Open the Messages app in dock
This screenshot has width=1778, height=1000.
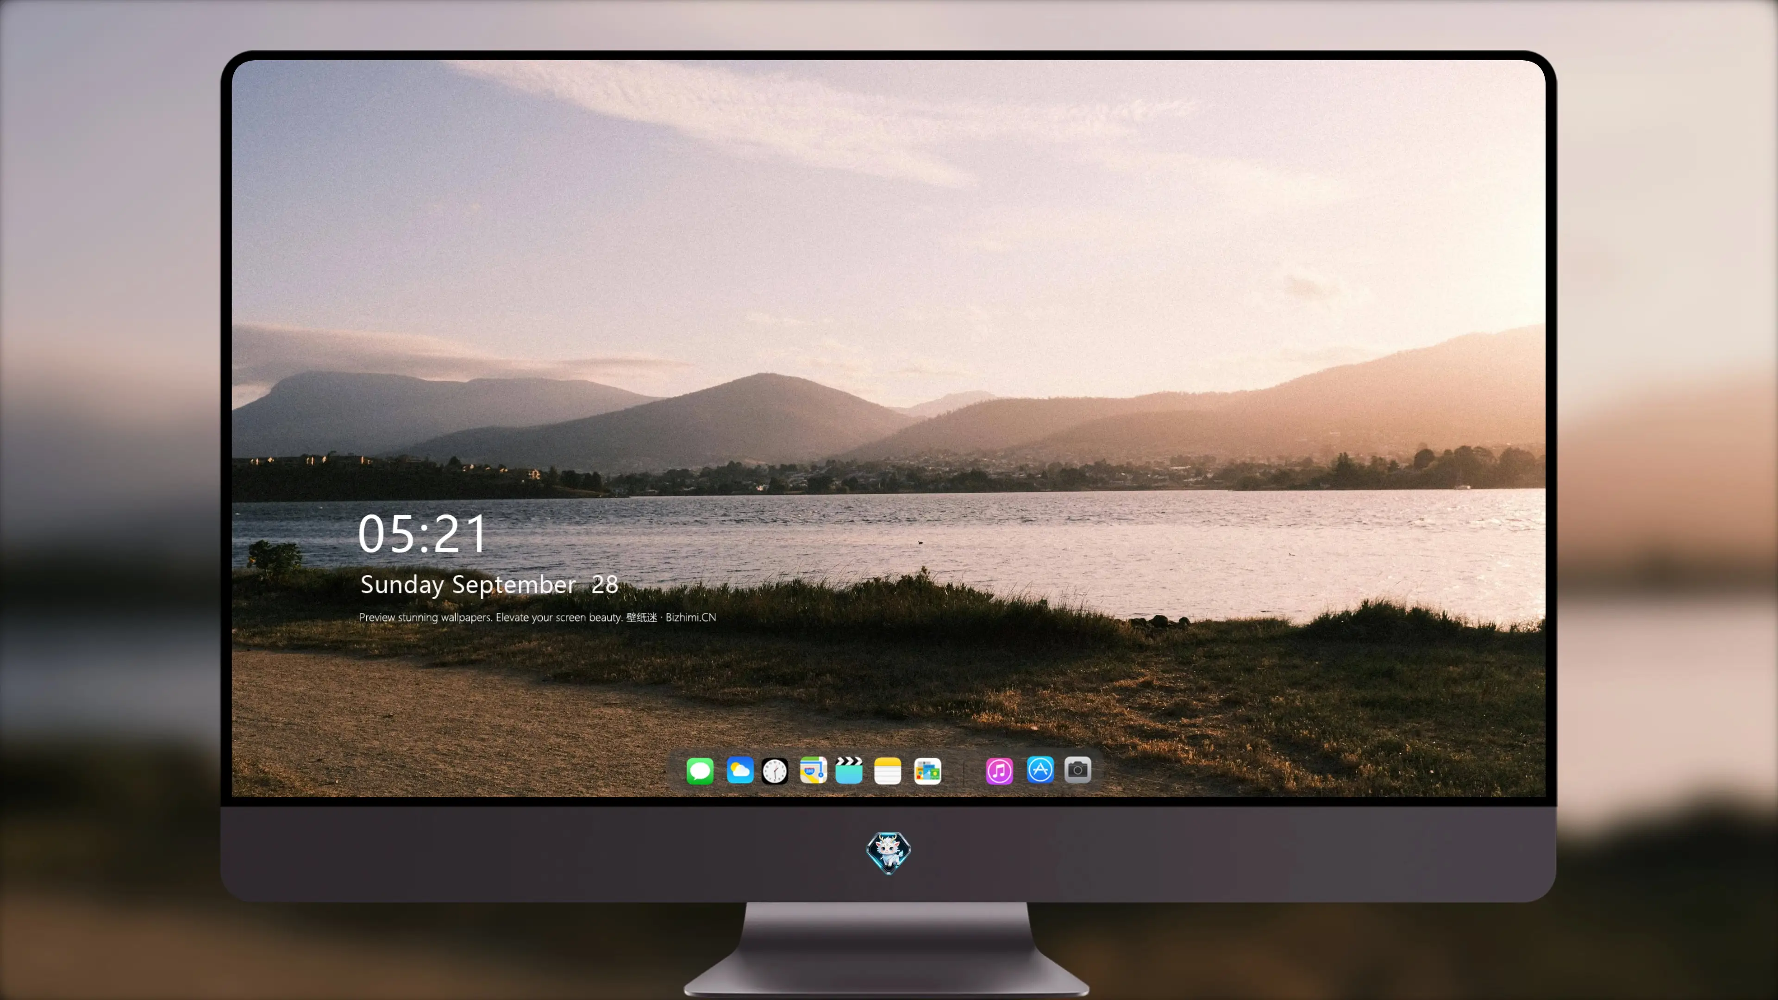coord(700,770)
